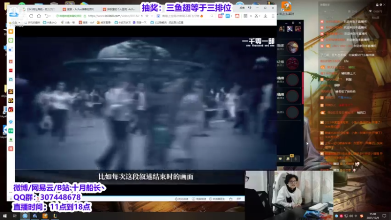This screenshot has height=220, width=391.
Task: Open League client settings gear icon
Action: coord(293,22)
